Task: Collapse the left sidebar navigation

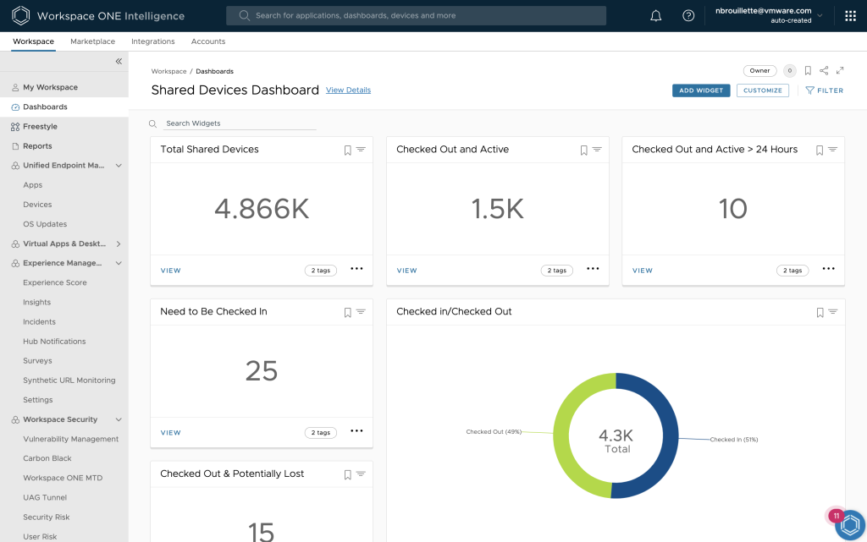Action: tap(119, 62)
